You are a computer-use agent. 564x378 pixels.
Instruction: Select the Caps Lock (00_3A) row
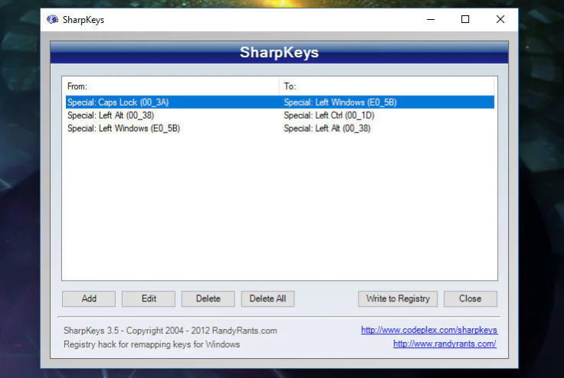coord(280,103)
